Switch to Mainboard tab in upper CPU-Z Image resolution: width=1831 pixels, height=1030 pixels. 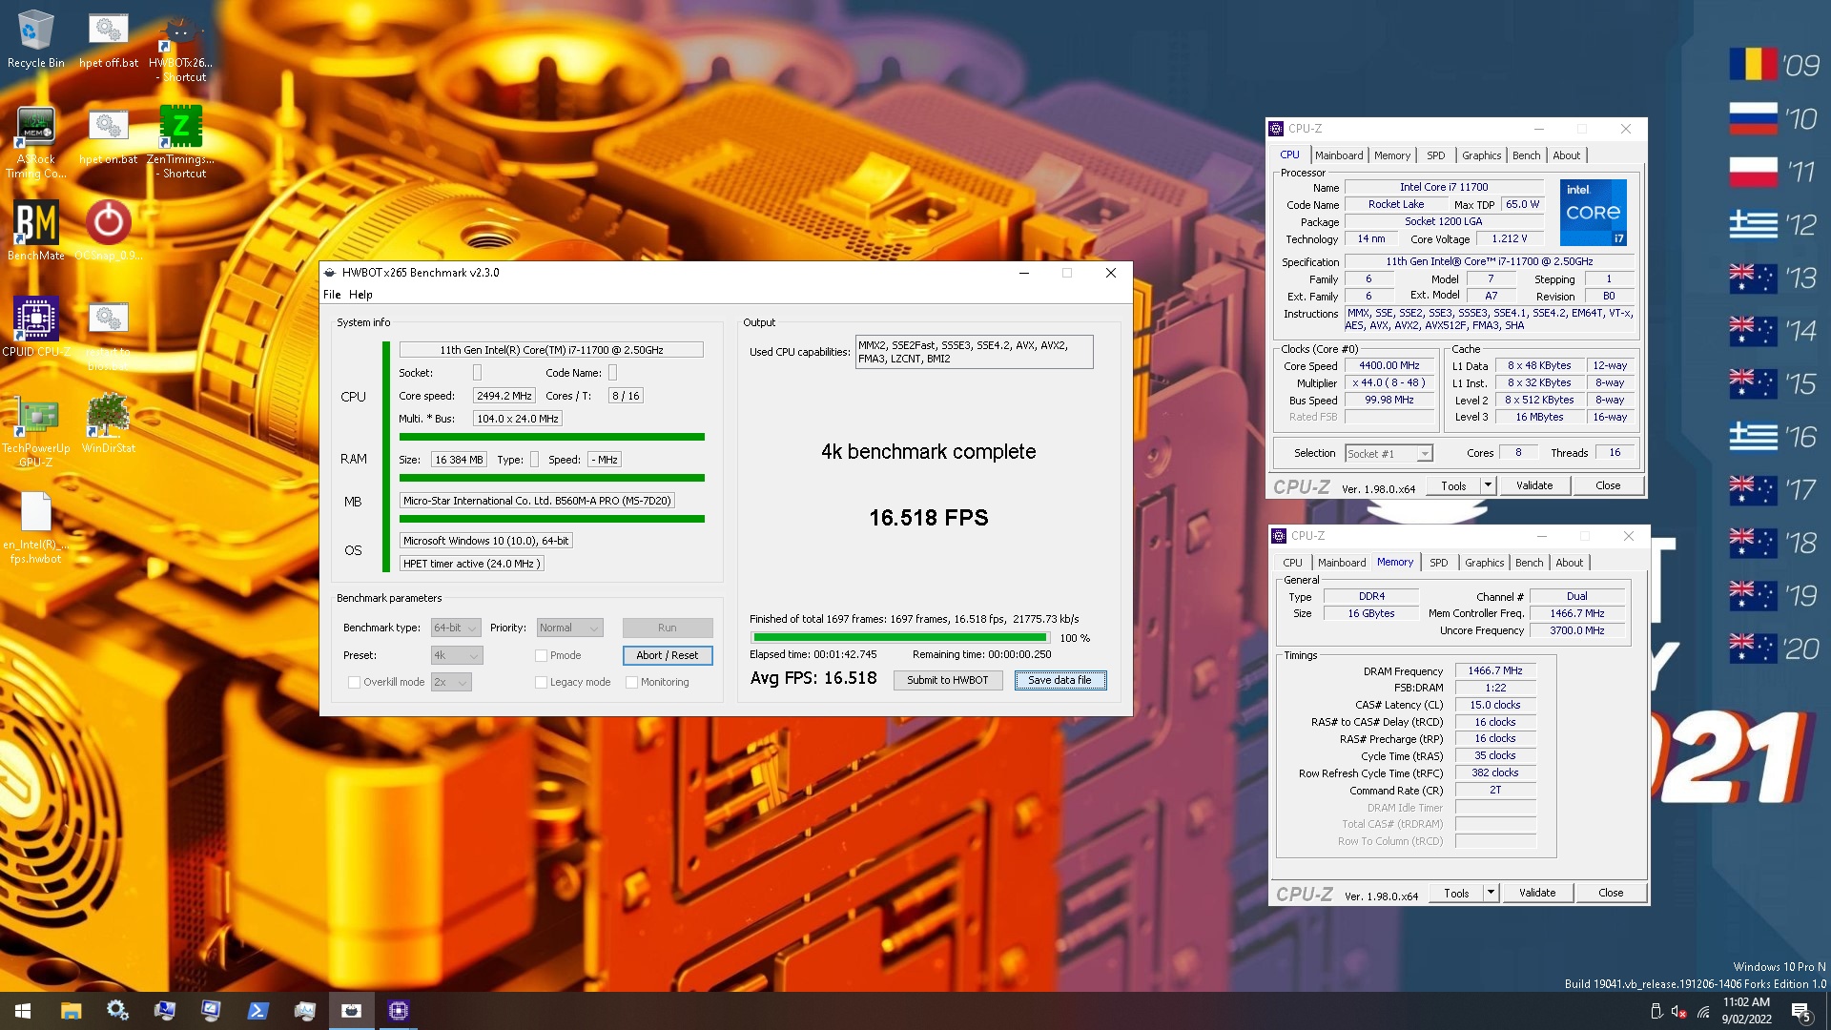coord(1339,155)
